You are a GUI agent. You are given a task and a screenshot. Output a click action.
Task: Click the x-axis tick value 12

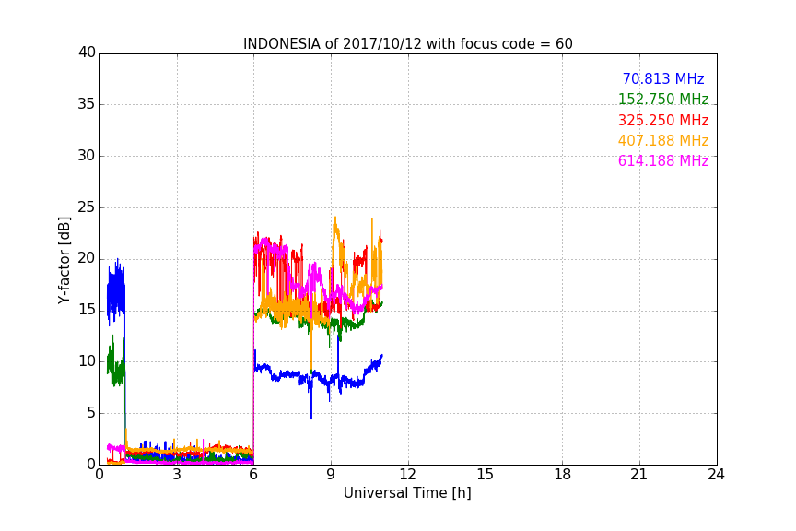[x=407, y=475]
